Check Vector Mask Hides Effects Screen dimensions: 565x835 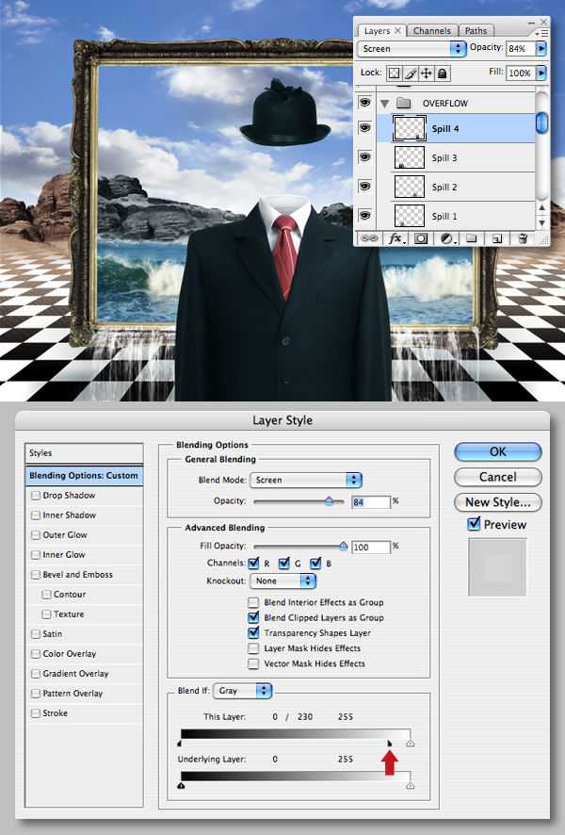(253, 663)
